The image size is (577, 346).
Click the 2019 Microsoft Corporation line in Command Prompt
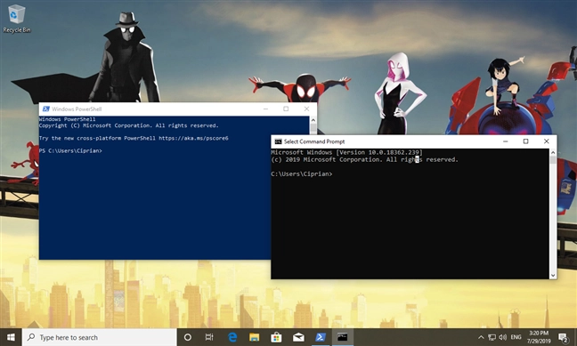pyautogui.click(x=365, y=159)
